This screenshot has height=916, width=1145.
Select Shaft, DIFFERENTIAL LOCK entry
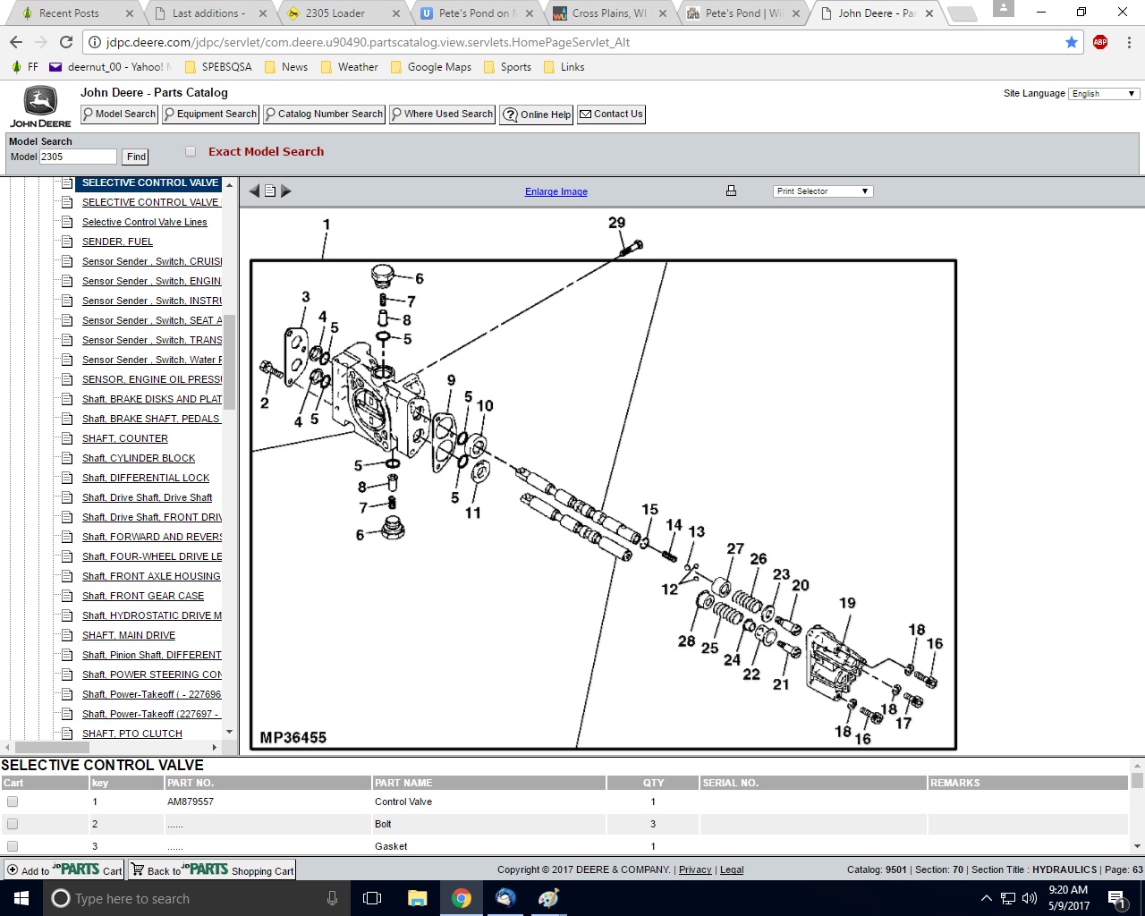tap(146, 478)
